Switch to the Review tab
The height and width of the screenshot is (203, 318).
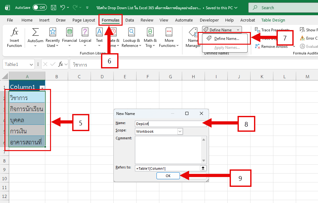coord(147,20)
